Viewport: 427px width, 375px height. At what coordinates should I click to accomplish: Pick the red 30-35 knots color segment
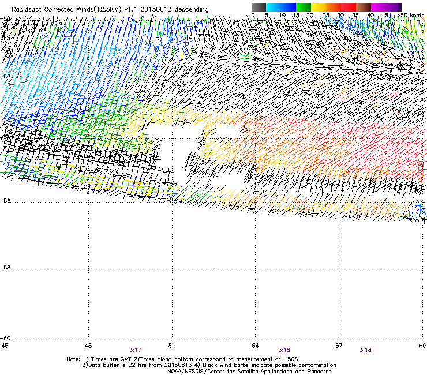[349, 7]
